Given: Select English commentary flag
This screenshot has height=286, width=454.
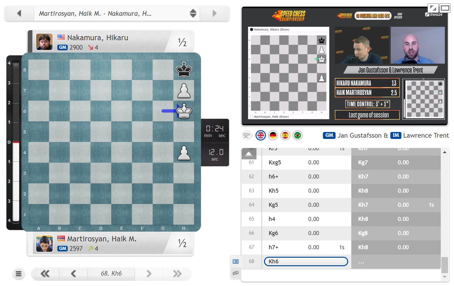Looking at the screenshot, I should (261, 135).
